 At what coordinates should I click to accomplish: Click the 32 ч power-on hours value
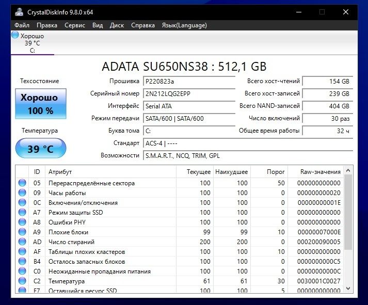328,131
